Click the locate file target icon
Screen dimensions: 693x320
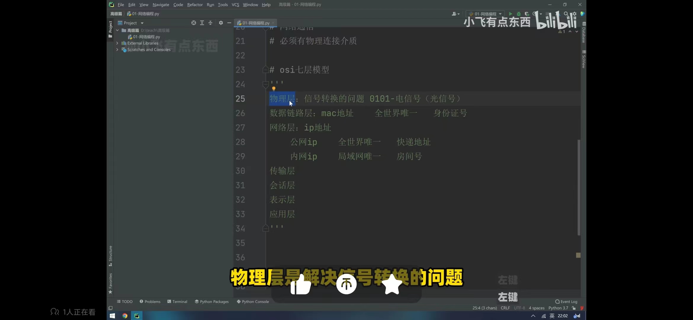click(194, 23)
